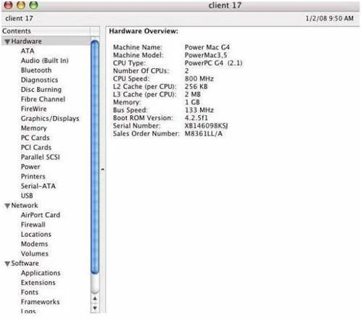The image size is (361, 321).
Task: Click the 1/2/08 9:50 AM timestamp
Action: (x=330, y=18)
